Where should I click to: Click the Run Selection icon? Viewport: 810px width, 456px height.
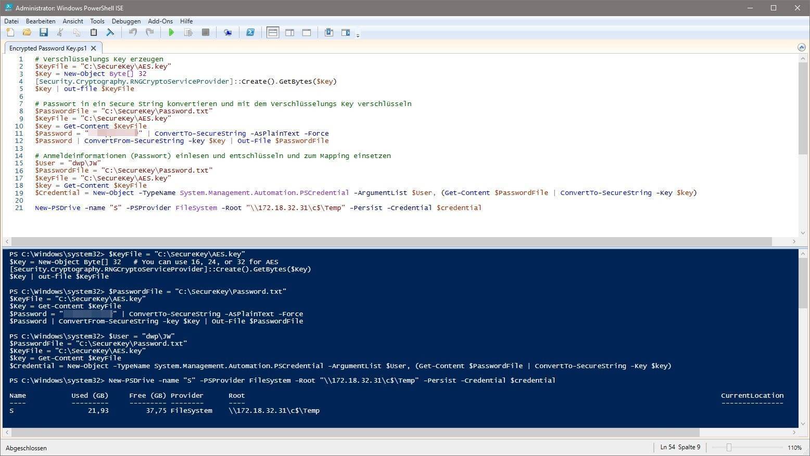tap(188, 33)
